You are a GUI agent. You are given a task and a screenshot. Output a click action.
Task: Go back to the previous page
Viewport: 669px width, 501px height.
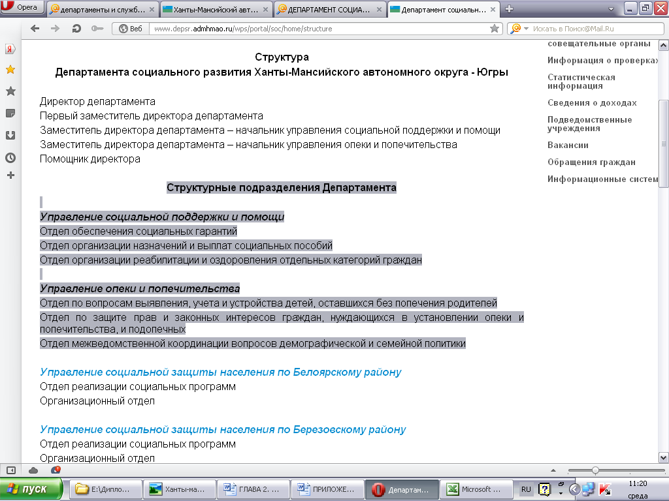click(x=35, y=29)
